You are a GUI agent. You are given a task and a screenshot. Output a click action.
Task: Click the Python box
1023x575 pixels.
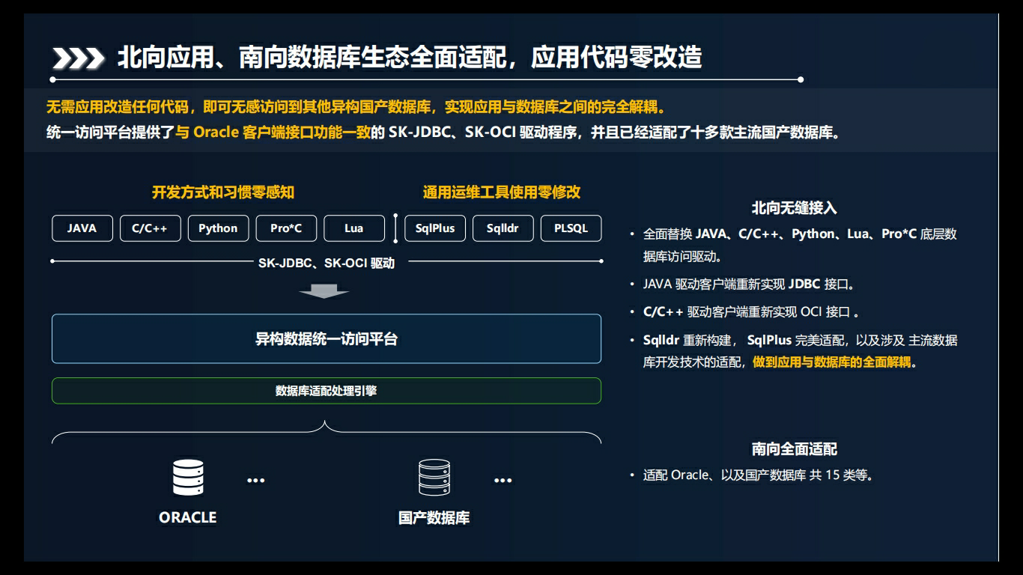click(218, 228)
